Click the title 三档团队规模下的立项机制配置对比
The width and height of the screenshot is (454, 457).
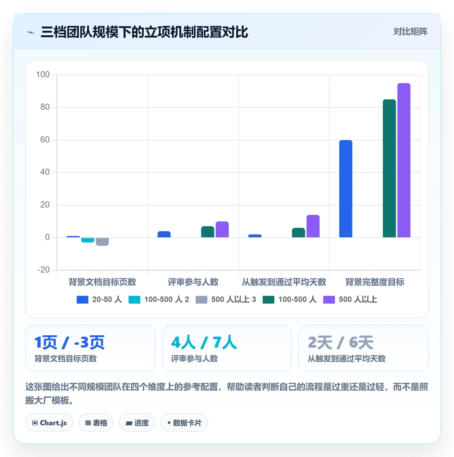pos(144,32)
